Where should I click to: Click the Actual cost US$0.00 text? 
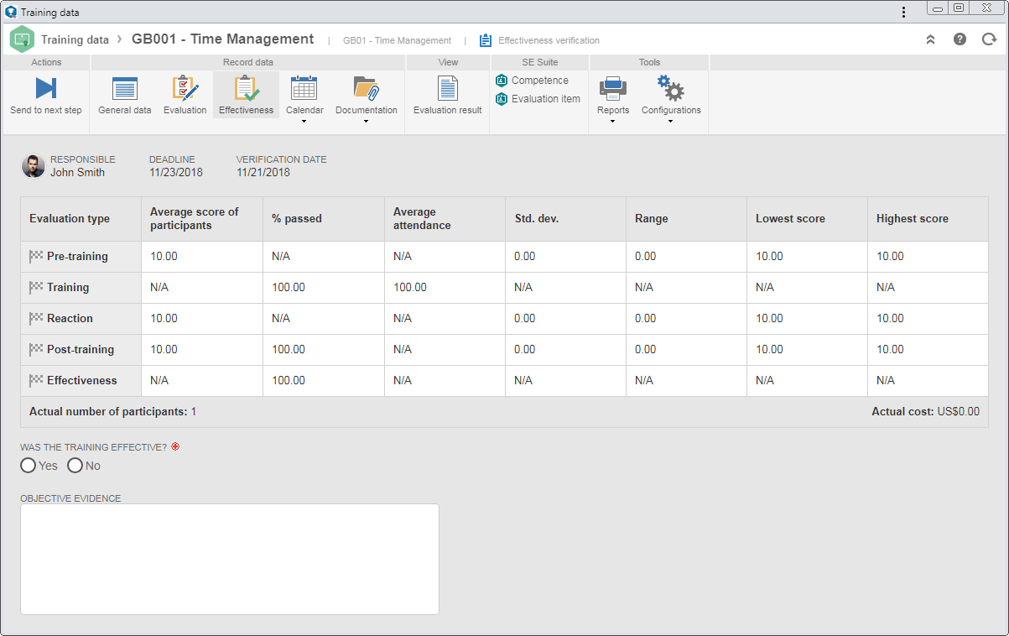(x=925, y=412)
